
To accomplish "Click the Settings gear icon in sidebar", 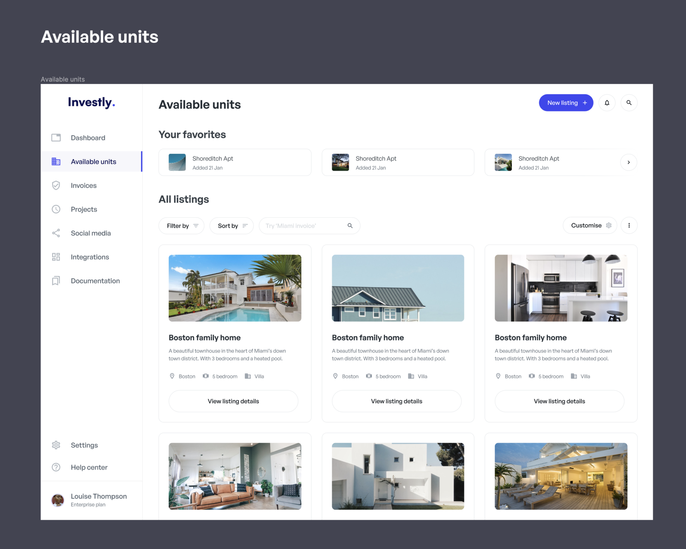I will [56, 445].
